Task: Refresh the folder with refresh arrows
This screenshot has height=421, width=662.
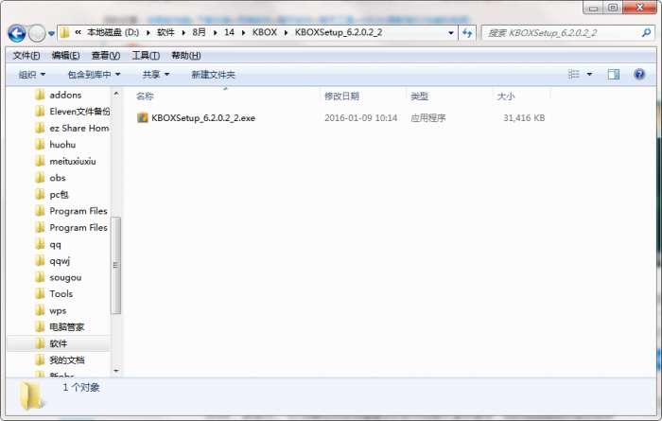Action: tap(467, 32)
